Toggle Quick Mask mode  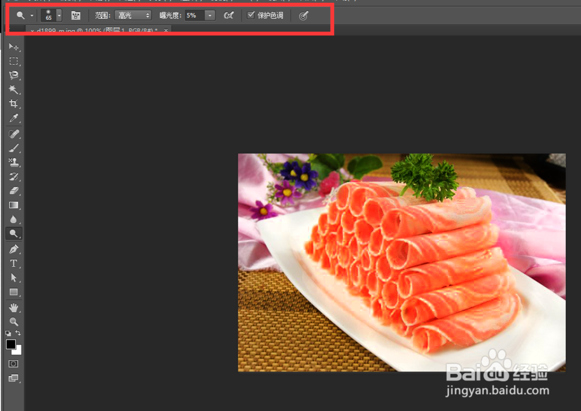click(x=13, y=364)
